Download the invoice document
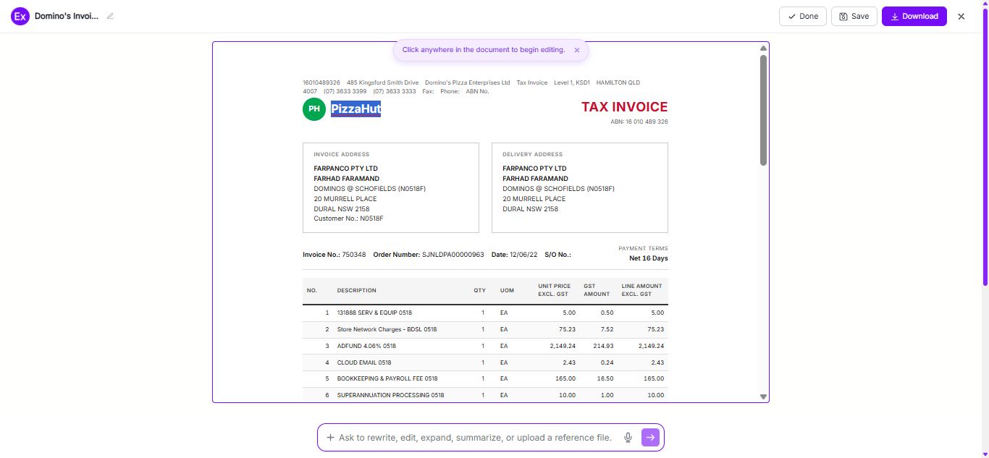Image resolution: width=989 pixels, height=458 pixels. point(914,16)
